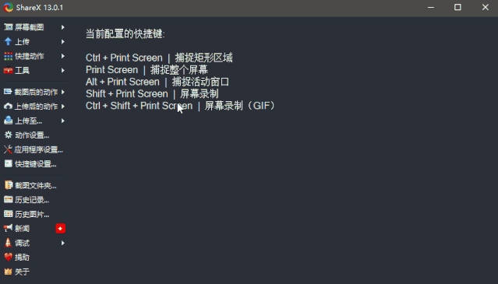Click the red 工具 toolbox icon
498x284 pixels.
tap(9, 70)
